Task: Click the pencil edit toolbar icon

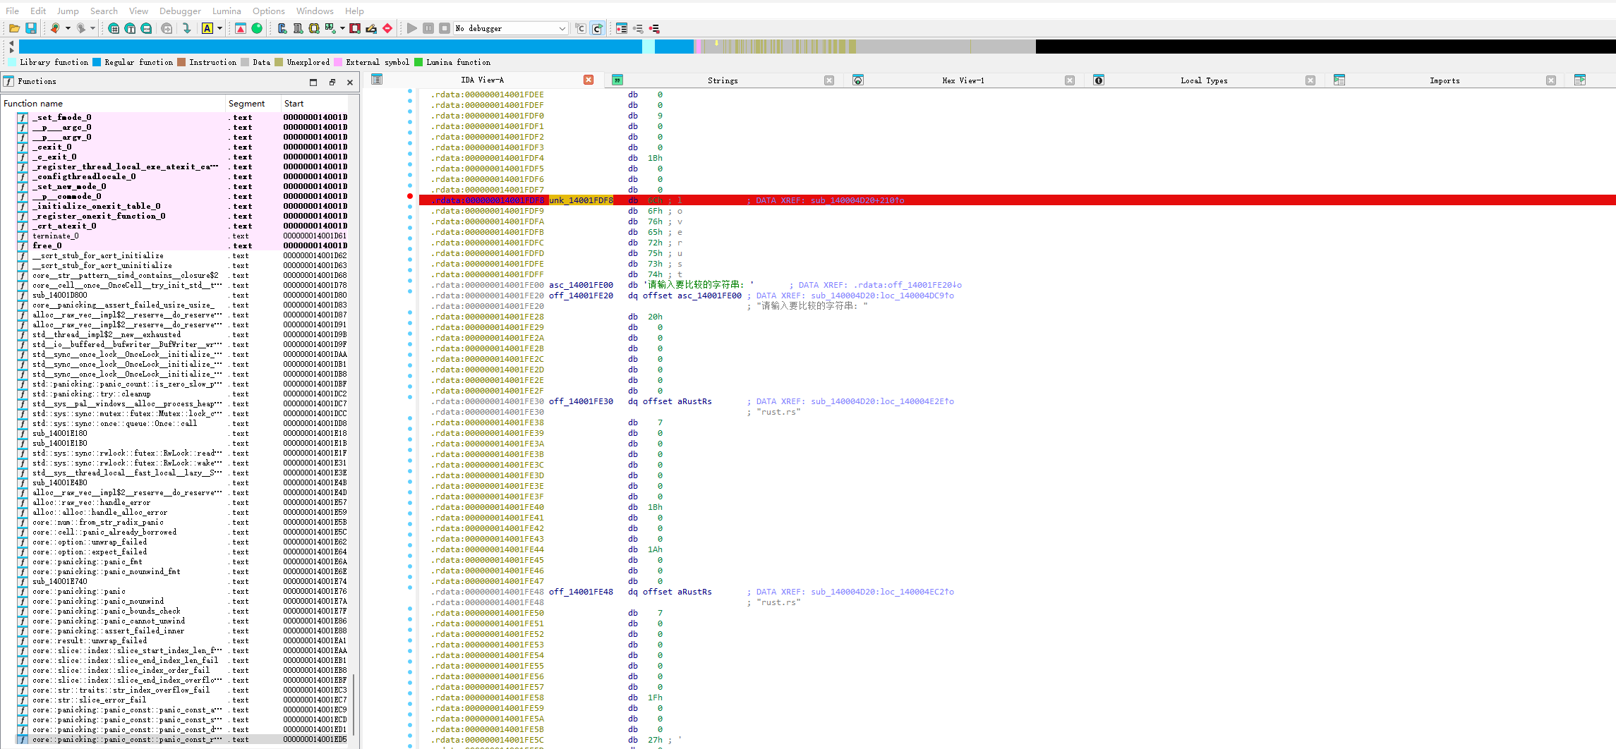Action: click(371, 28)
